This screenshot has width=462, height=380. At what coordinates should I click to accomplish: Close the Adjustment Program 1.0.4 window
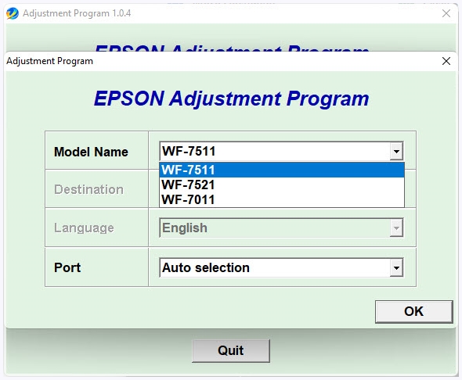click(446, 13)
